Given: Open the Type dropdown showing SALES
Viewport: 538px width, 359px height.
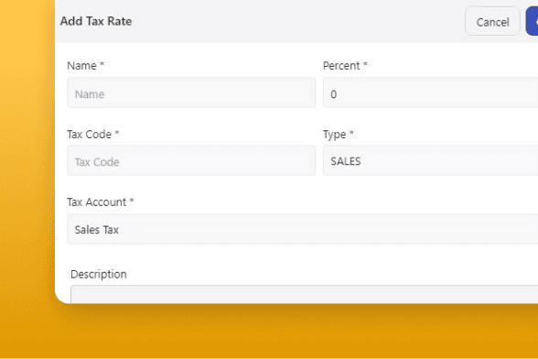Looking at the screenshot, I should (430, 161).
